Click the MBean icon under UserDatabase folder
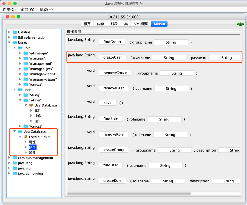Image resolution: width=247 pixels, height=205 pixels. tap(26, 137)
